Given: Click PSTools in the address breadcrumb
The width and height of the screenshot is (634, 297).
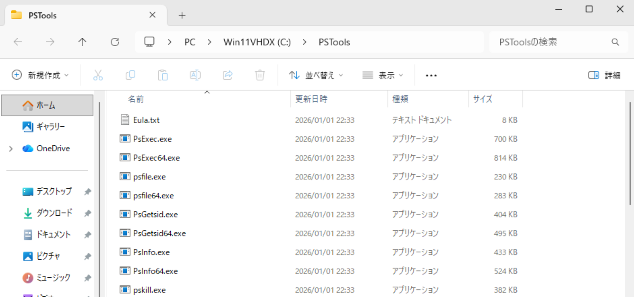Looking at the screenshot, I should 334,42.
